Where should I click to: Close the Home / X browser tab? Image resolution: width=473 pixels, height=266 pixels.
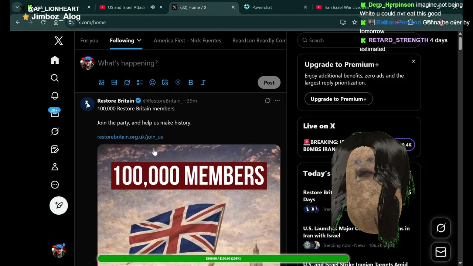233,7
